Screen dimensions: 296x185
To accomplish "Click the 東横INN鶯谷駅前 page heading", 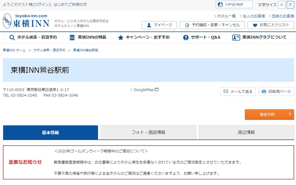I will tap(40, 70).
